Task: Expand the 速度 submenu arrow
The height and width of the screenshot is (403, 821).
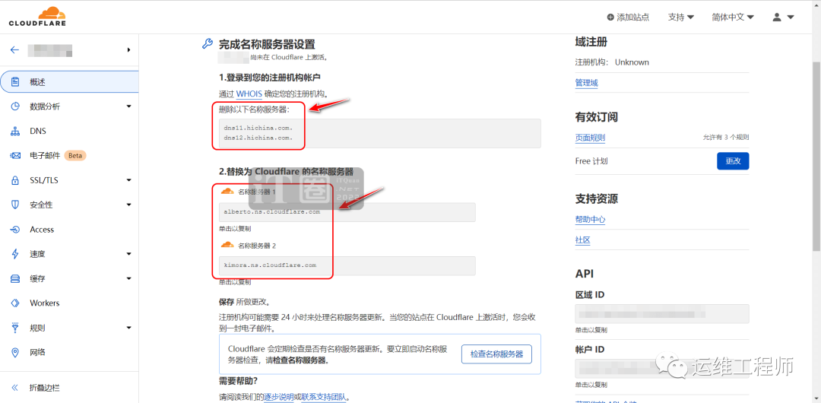Action: point(128,255)
